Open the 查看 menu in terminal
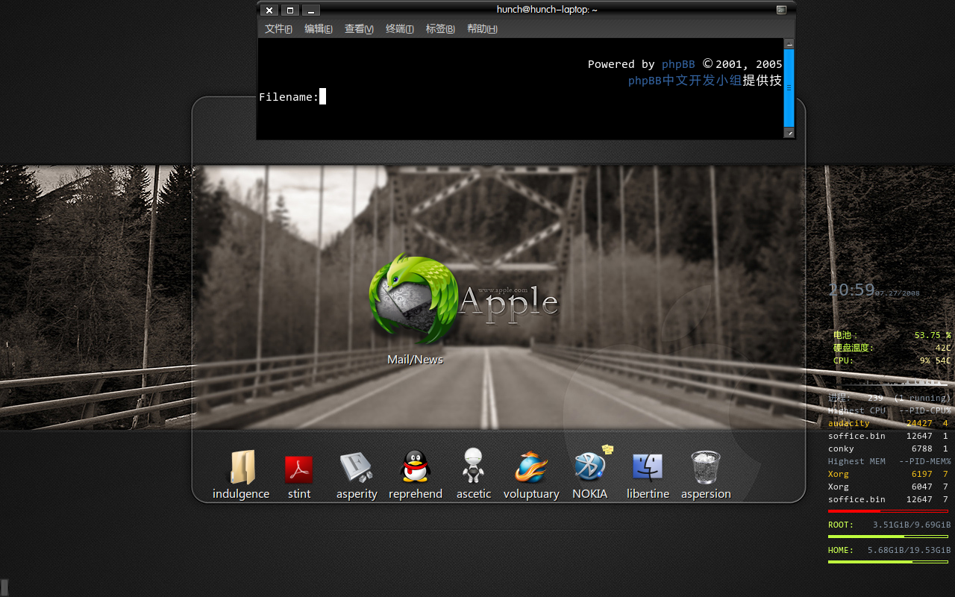Image resolution: width=955 pixels, height=597 pixels. [x=359, y=29]
